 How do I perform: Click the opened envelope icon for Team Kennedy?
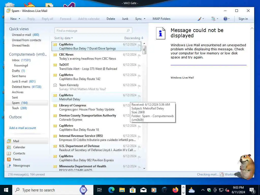point(55,85)
